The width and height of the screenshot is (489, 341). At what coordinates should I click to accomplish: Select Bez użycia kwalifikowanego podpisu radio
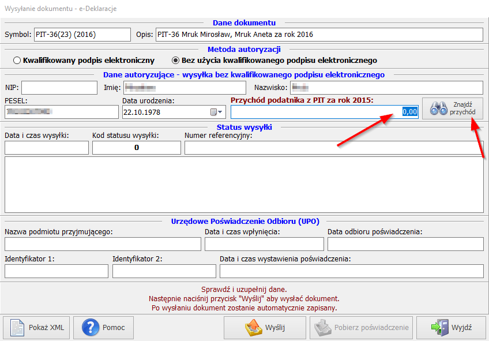176,60
